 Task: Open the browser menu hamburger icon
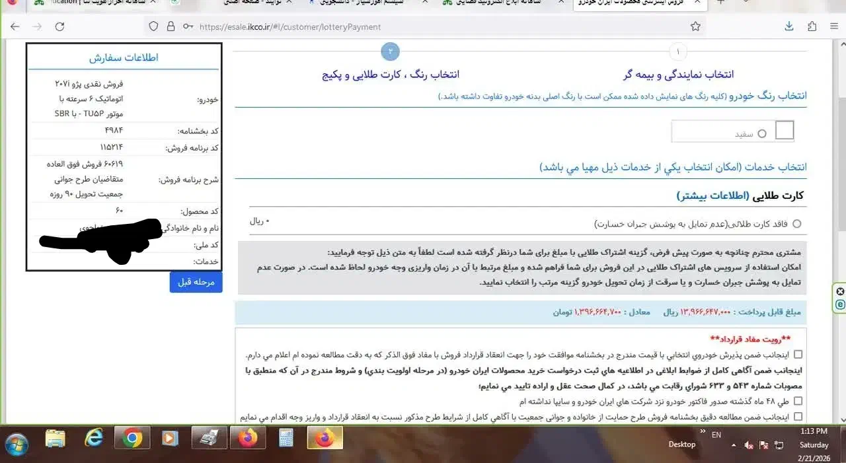point(834,26)
